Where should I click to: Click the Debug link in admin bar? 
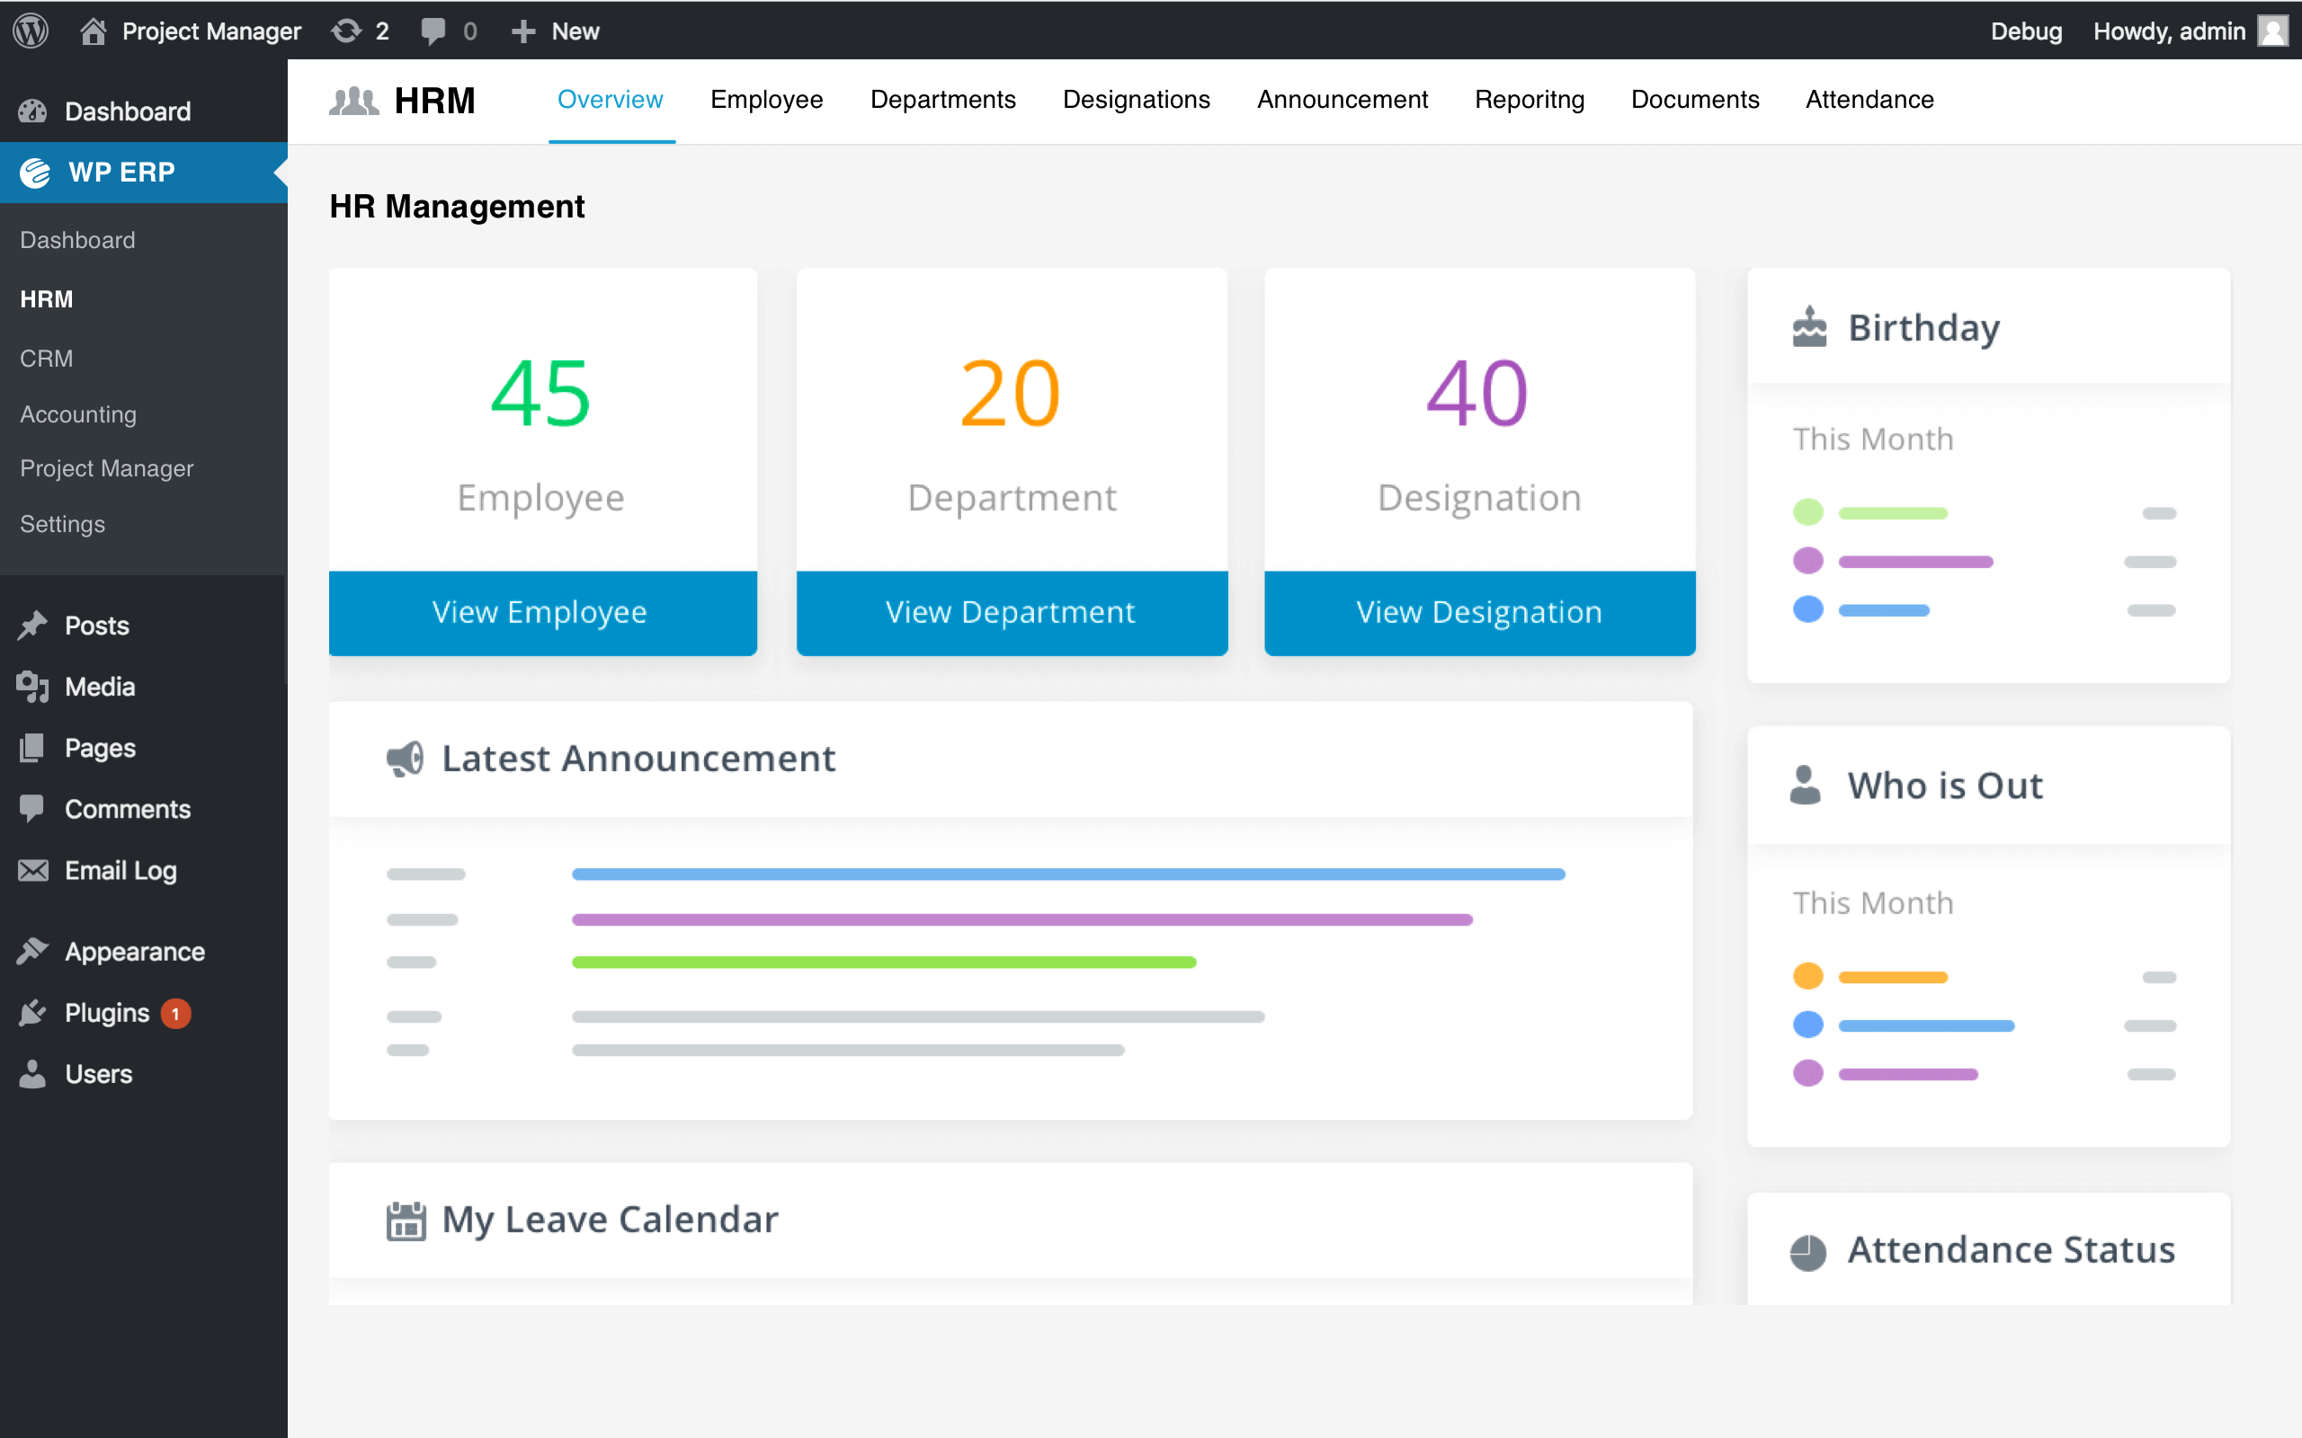[2025, 31]
